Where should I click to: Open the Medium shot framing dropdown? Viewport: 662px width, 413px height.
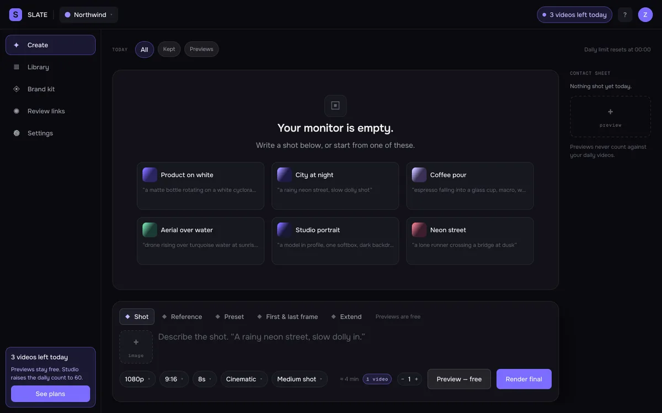(x=300, y=379)
